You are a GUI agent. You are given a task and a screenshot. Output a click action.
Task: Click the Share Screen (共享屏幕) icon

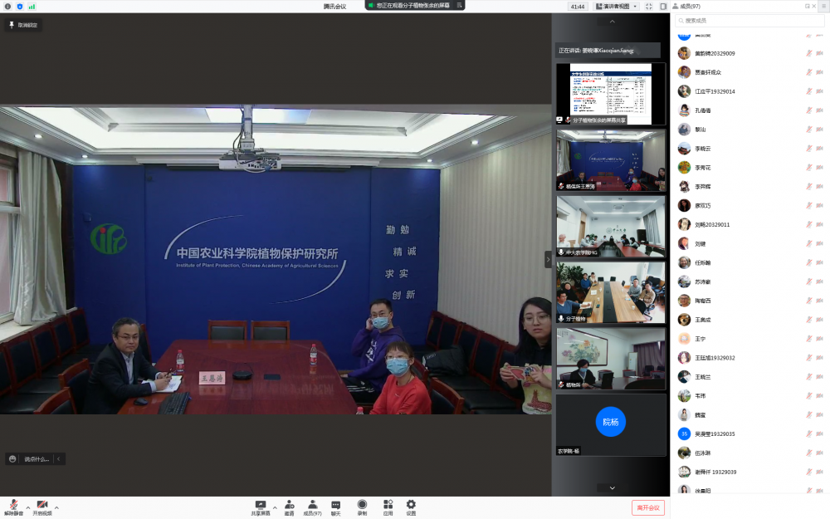tap(261, 504)
